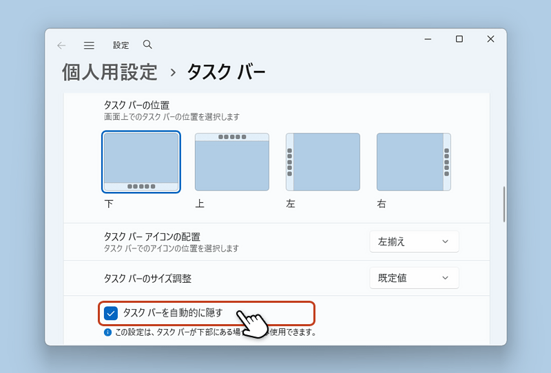This screenshot has height=373, width=551.
Task: Click タスク バー アイコンの配置 label
Action: click(x=152, y=237)
